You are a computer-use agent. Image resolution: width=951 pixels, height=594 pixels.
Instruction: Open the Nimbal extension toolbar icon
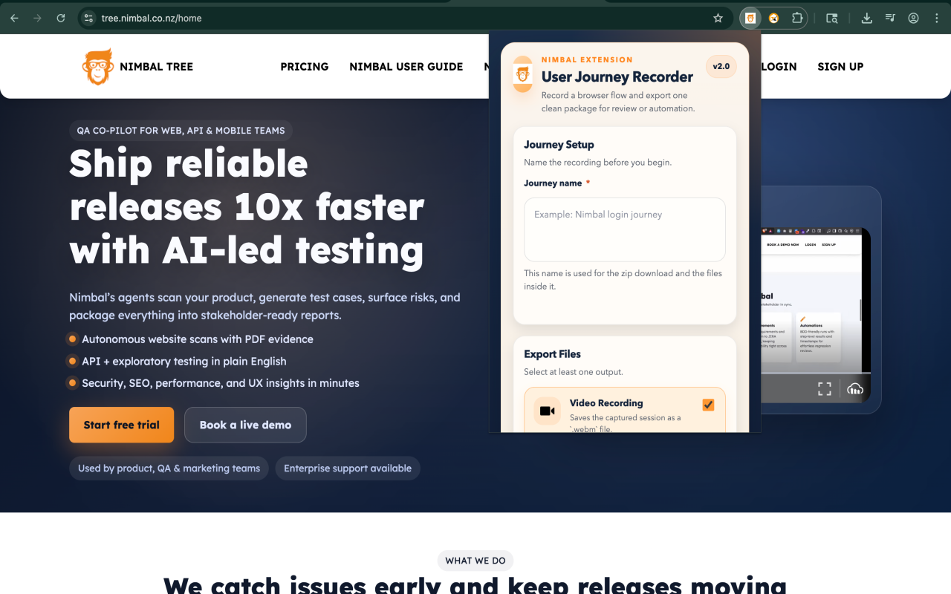point(750,19)
